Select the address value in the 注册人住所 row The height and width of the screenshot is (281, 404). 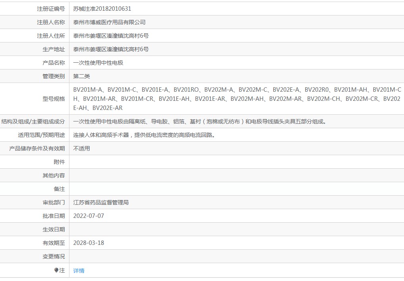tap(111, 36)
